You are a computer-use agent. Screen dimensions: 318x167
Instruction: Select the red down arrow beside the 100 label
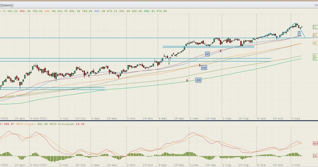[200, 65]
